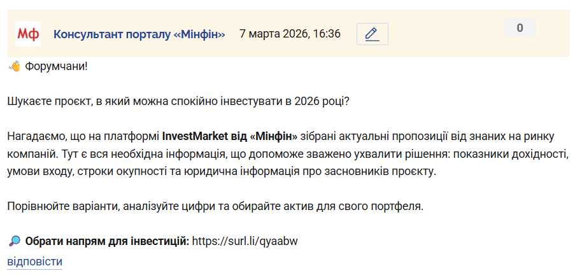The image size is (582, 280).
Task: Reply to the post via відповісти
Action: (34, 262)
